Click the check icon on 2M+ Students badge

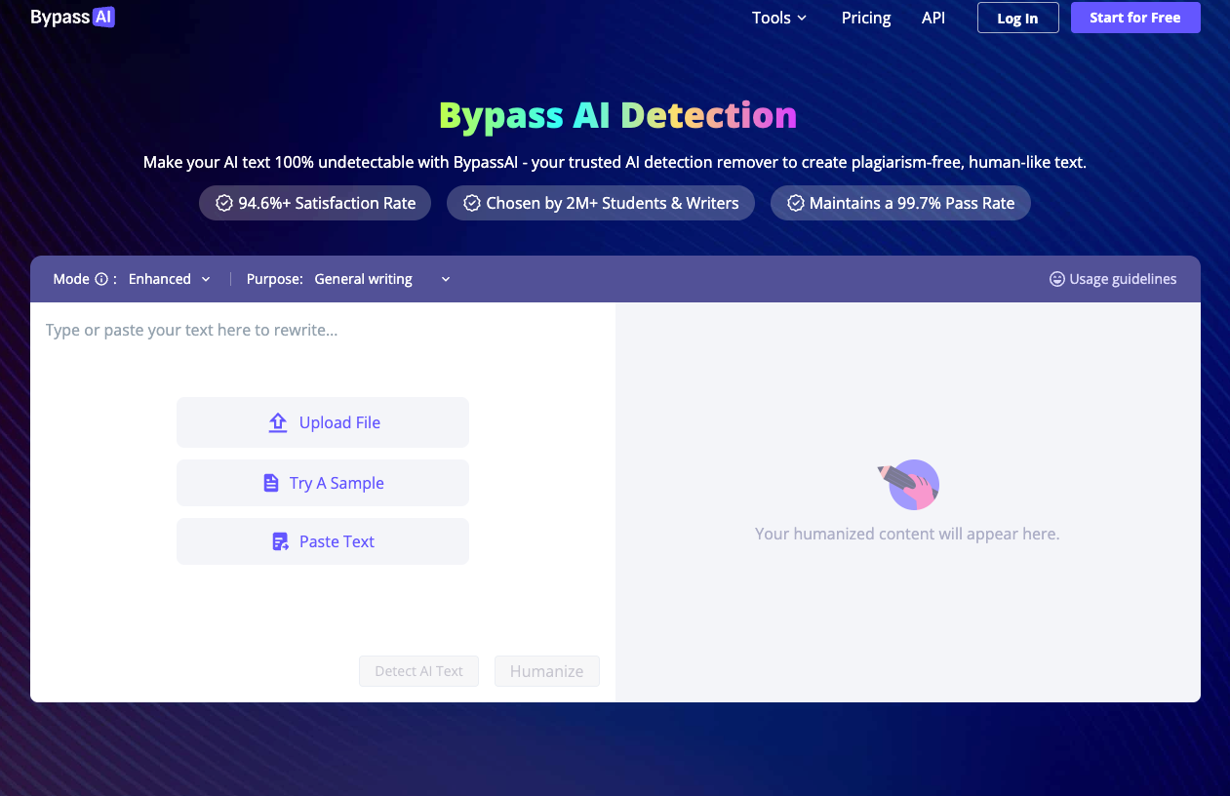472,203
